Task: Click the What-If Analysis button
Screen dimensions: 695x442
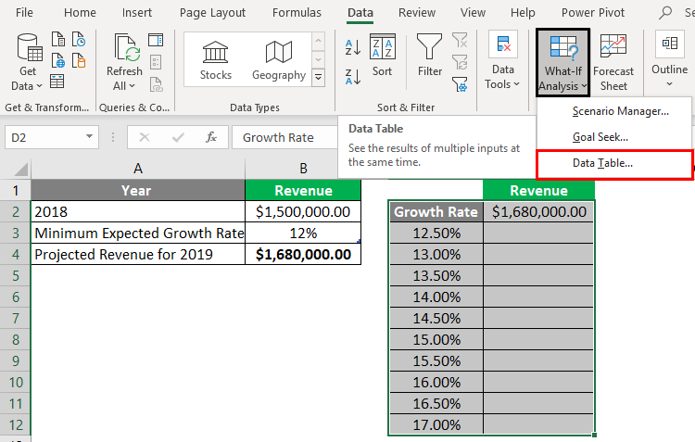Action: click(x=562, y=61)
